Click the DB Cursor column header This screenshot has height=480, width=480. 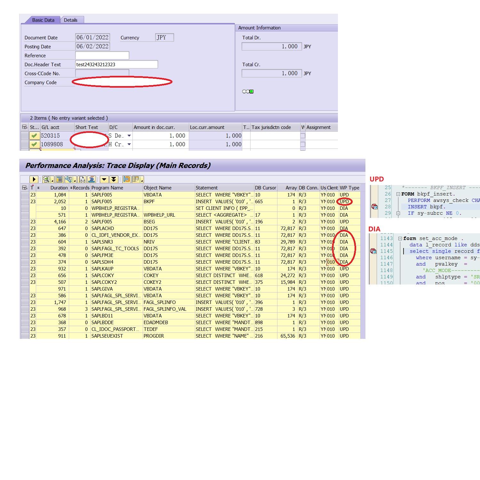(x=266, y=188)
